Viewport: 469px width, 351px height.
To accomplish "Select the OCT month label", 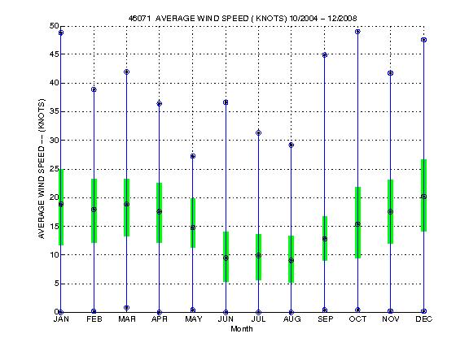I will pyautogui.click(x=357, y=319).
